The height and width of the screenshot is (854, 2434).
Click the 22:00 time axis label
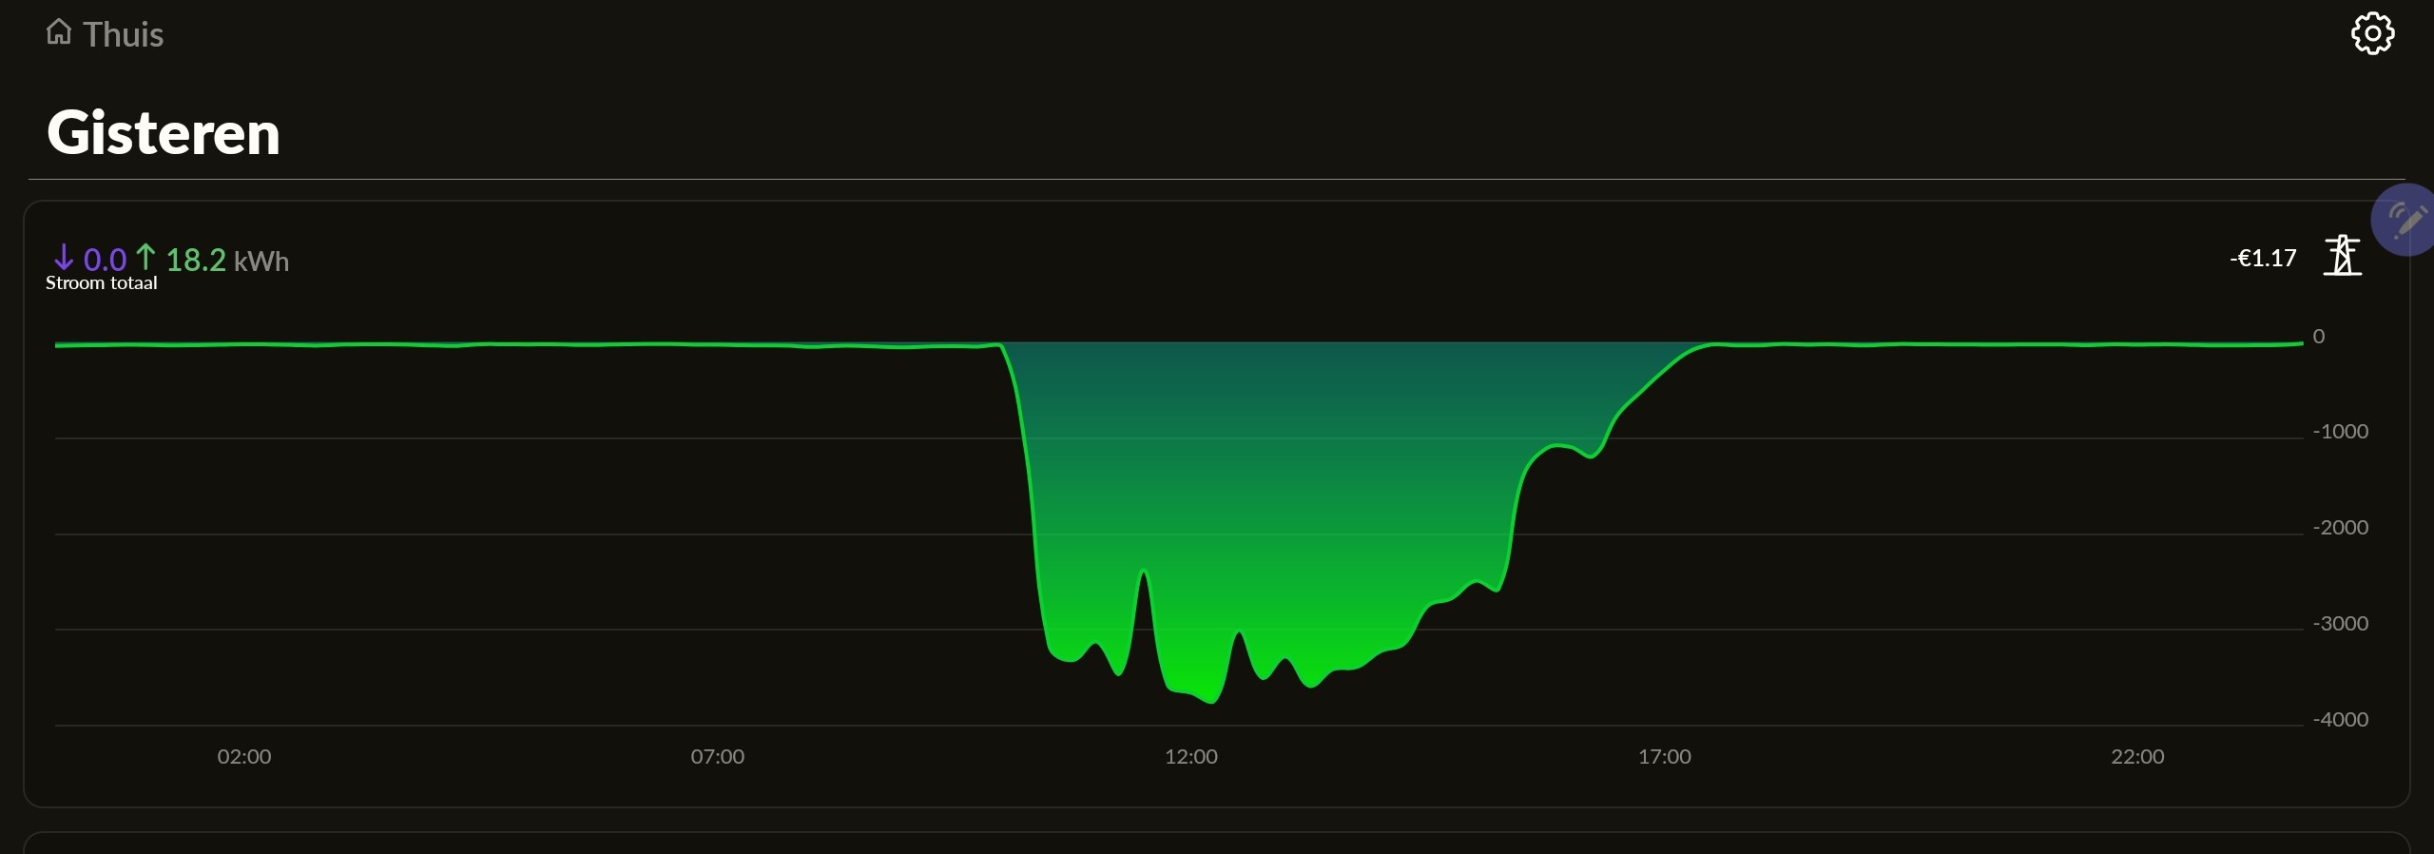click(x=2137, y=757)
